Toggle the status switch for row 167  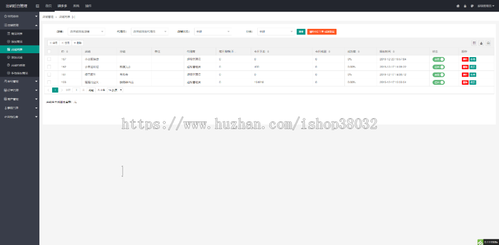point(439,59)
